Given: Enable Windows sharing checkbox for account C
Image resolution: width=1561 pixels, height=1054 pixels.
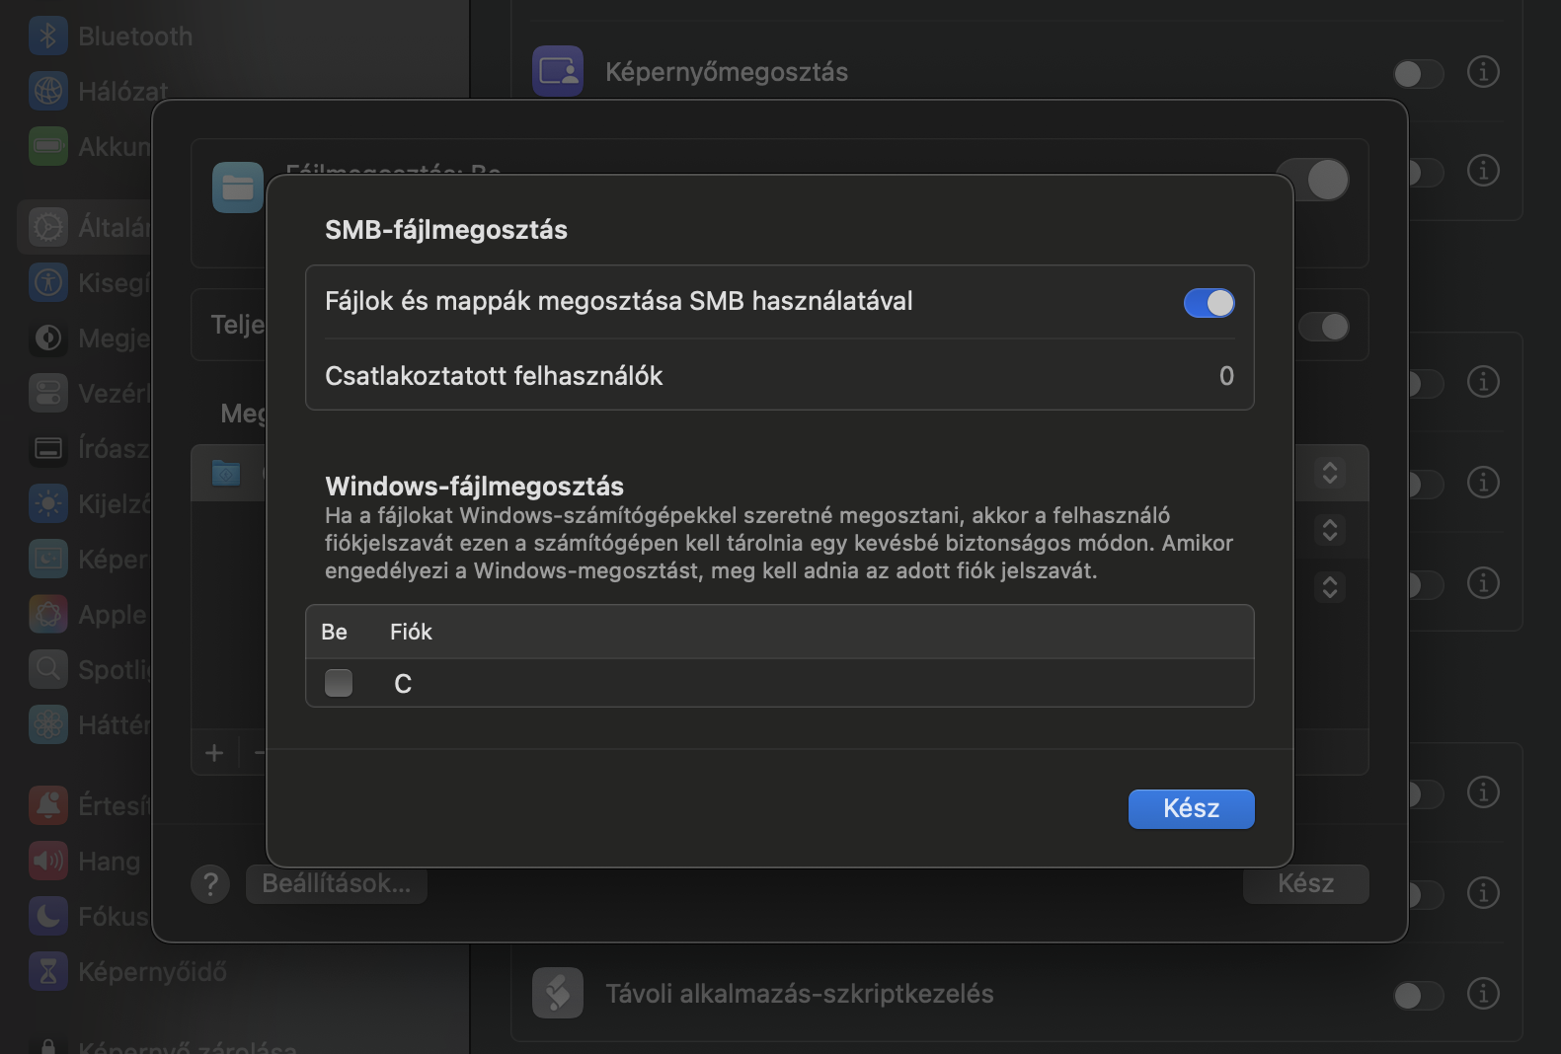Looking at the screenshot, I should [339, 683].
